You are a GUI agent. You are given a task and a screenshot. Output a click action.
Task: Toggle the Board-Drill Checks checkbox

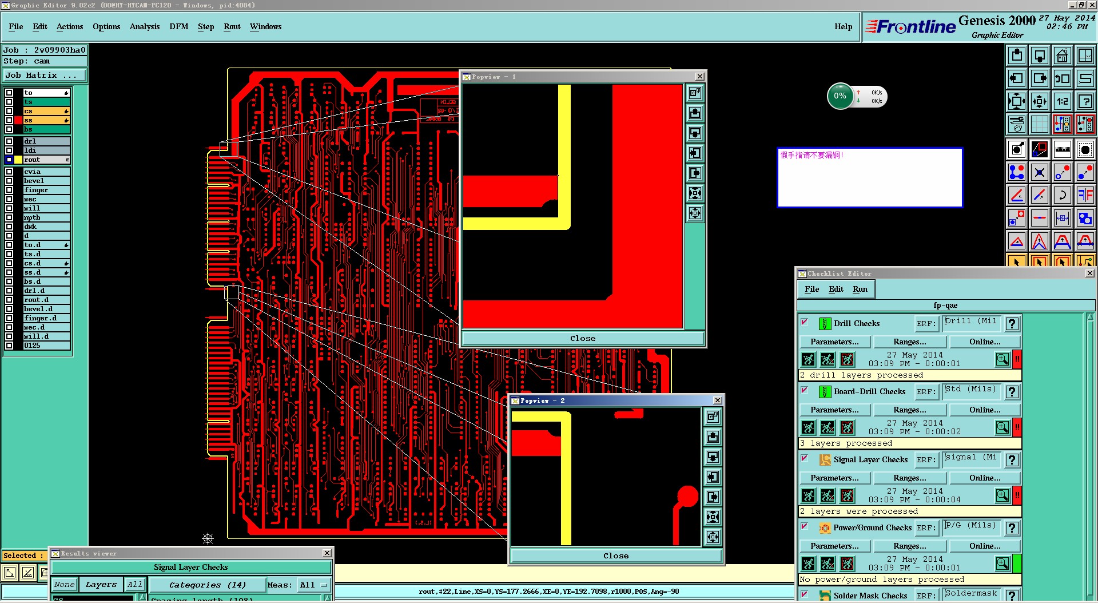click(x=805, y=390)
